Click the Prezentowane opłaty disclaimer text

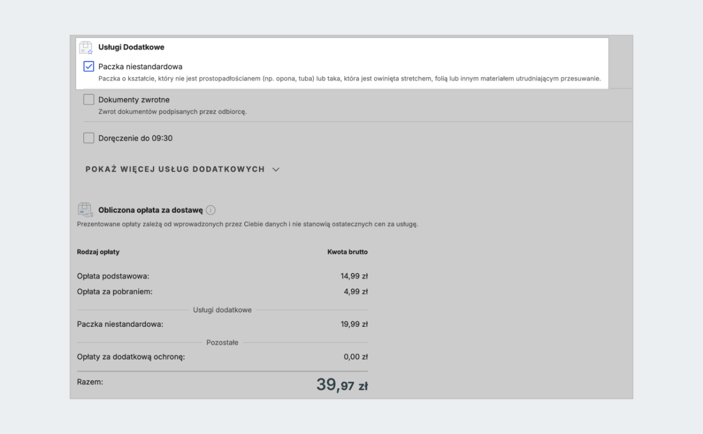248,224
